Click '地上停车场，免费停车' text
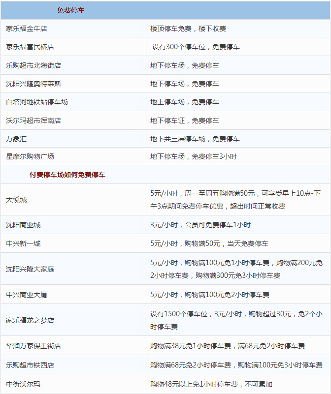This screenshot has width=331, height=394. point(185,102)
